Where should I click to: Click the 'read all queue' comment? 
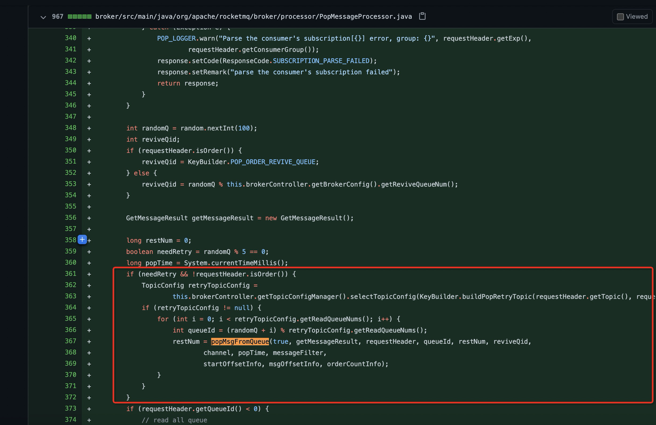[175, 420]
